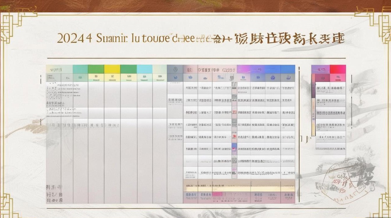The width and height of the screenshot is (391, 218).
Task: Click the lotus icon below the gray emblem cell
Action: click(x=175, y=78)
